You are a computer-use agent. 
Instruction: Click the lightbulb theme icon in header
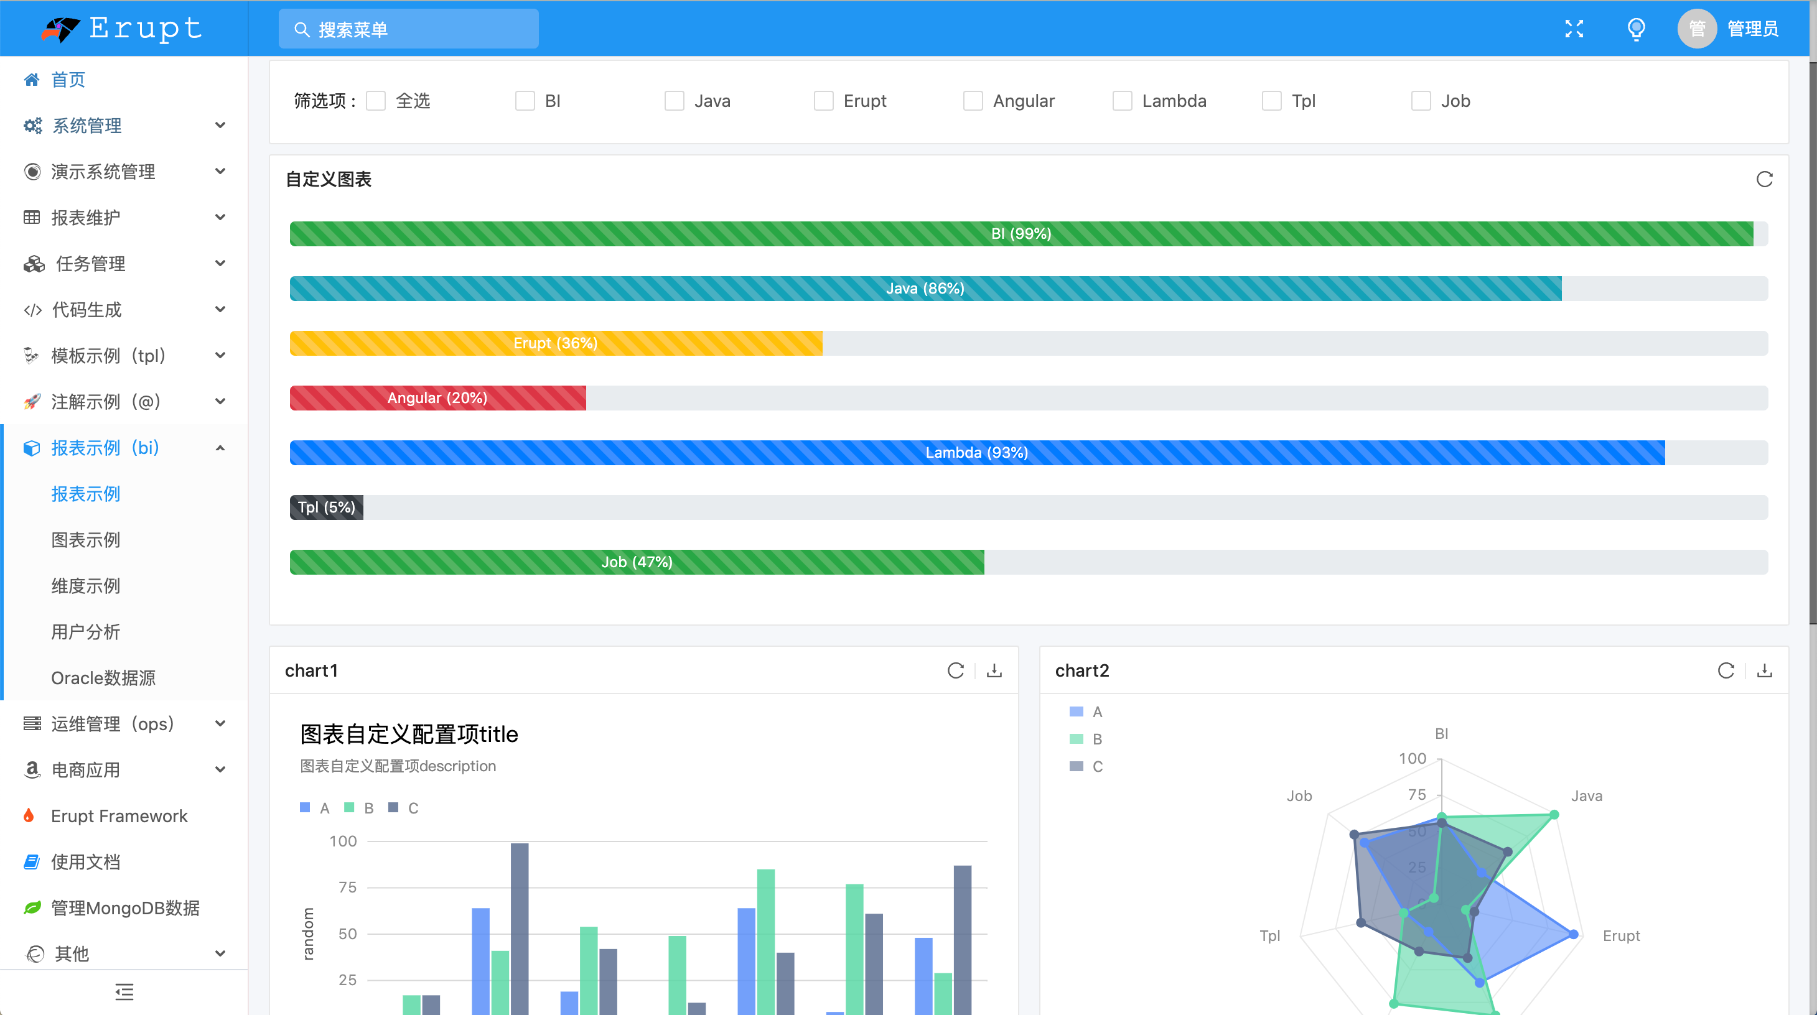tap(1636, 29)
